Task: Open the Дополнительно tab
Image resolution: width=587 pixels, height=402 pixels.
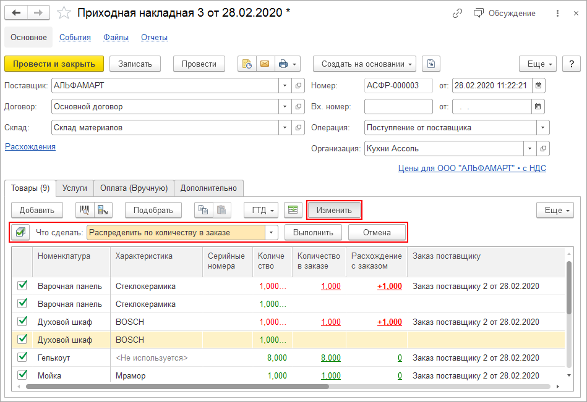Action: [208, 188]
